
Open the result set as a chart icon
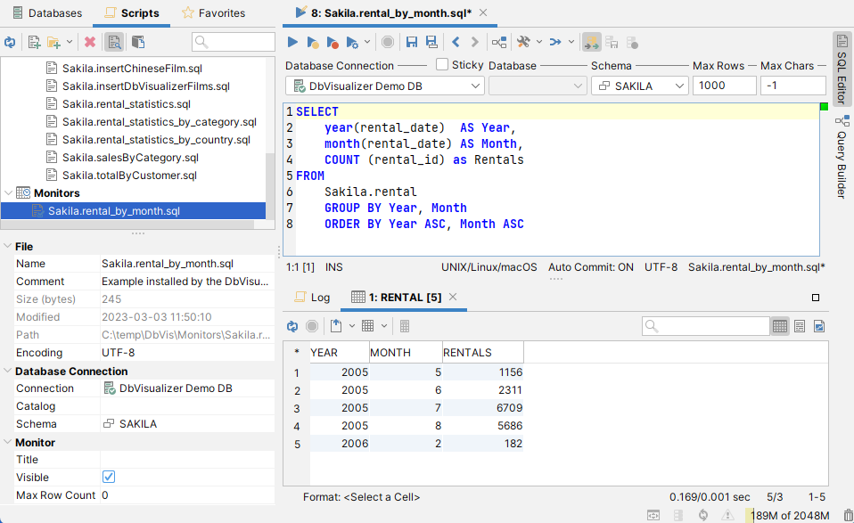click(x=819, y=328)
